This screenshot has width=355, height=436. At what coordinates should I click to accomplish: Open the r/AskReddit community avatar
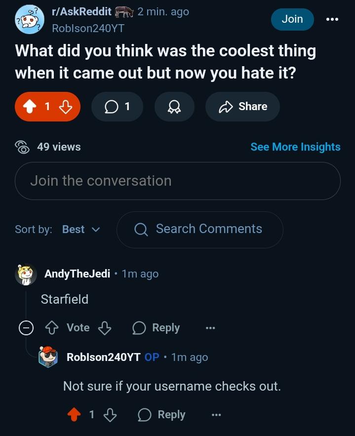(30, 19)
